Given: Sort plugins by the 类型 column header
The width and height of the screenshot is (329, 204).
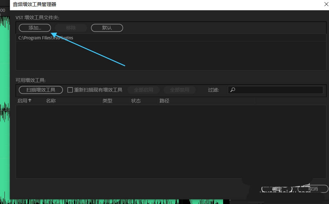Looking at the screenshot, I should click(107, 101).
